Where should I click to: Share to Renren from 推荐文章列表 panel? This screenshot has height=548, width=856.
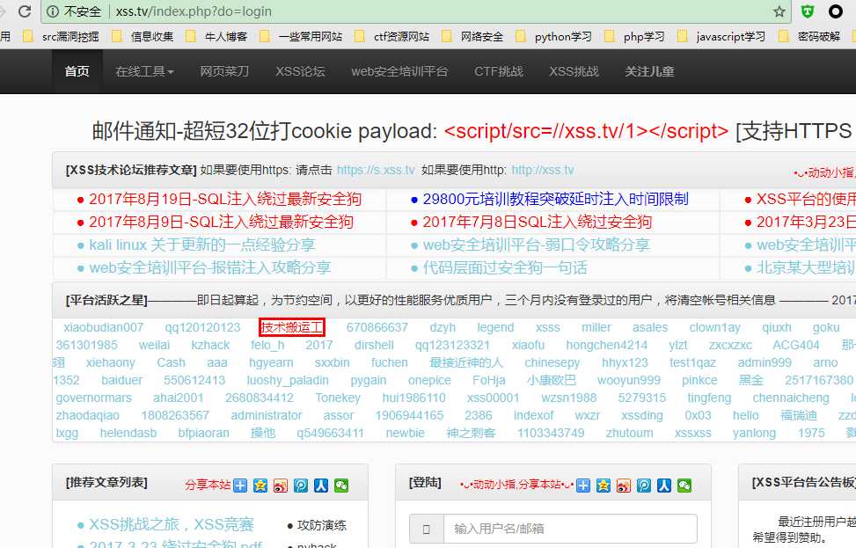pos(321,486)
